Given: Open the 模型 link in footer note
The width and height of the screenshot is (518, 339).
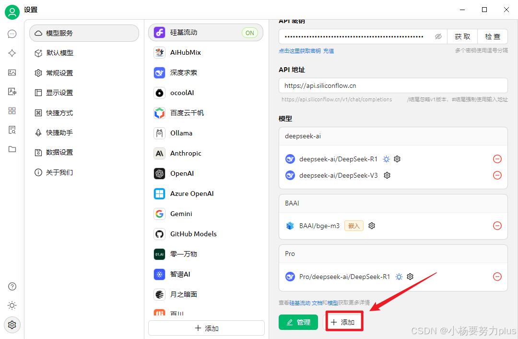Looking at the screenshot, I should 333,303.
